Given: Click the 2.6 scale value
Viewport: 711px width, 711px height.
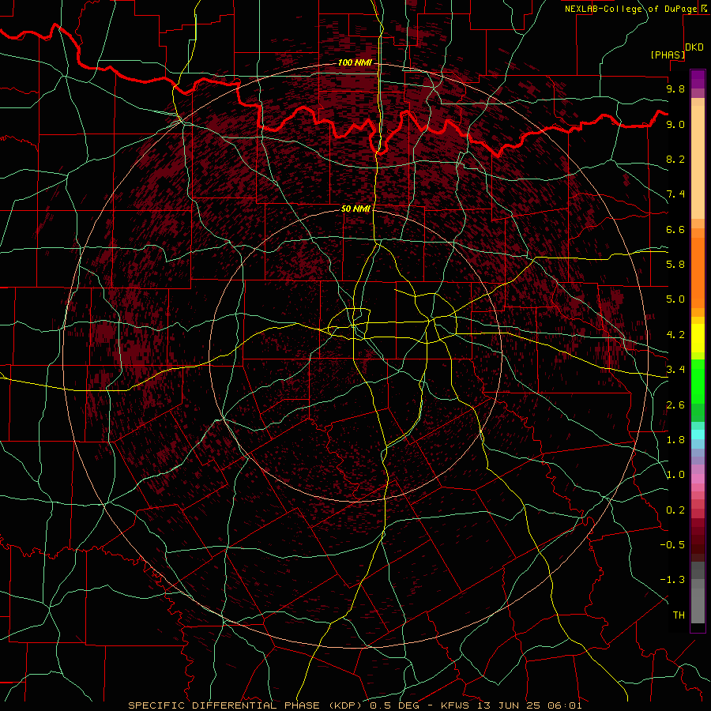Looking at the screenshot, I should 675,405.
